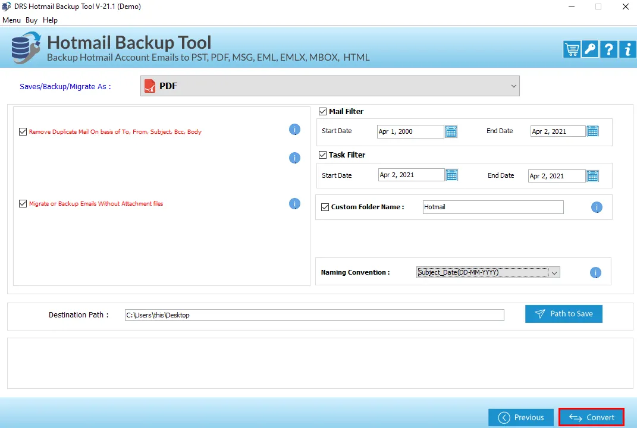The height and width of the screenshot is (428, 637).
Task: Open the Naming Convention dropdown
Action: pos(488,272)
